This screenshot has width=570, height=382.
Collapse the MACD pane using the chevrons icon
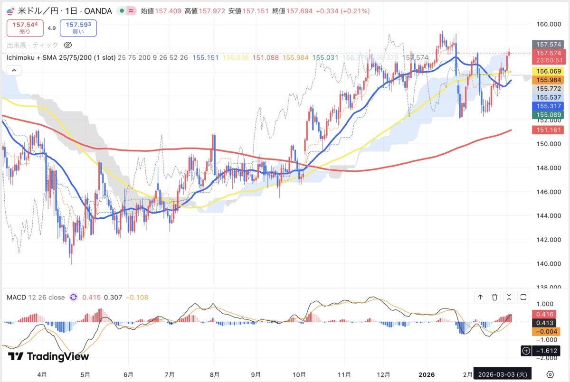509,298
